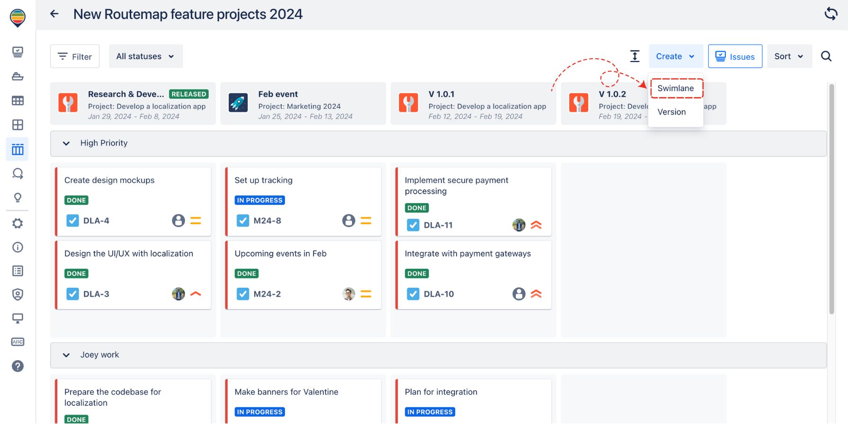The image size is (848, 424).
Task: Click the sync refresh icon
Action: point(830,14)
